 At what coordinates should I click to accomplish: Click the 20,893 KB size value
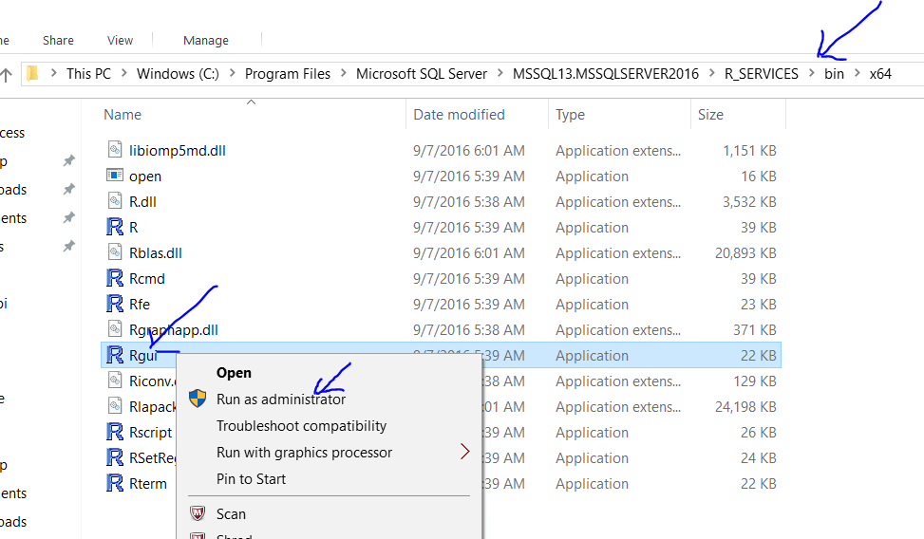coord(745,252)
